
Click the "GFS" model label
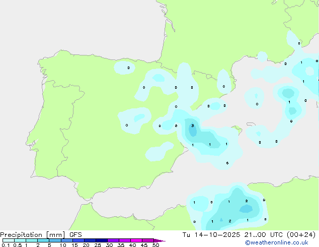click(x=75, y=235)
